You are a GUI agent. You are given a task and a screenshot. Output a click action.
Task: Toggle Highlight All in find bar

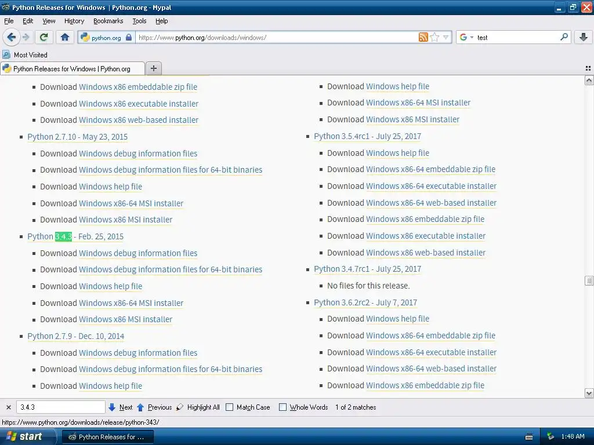click(x=198, y=407)
